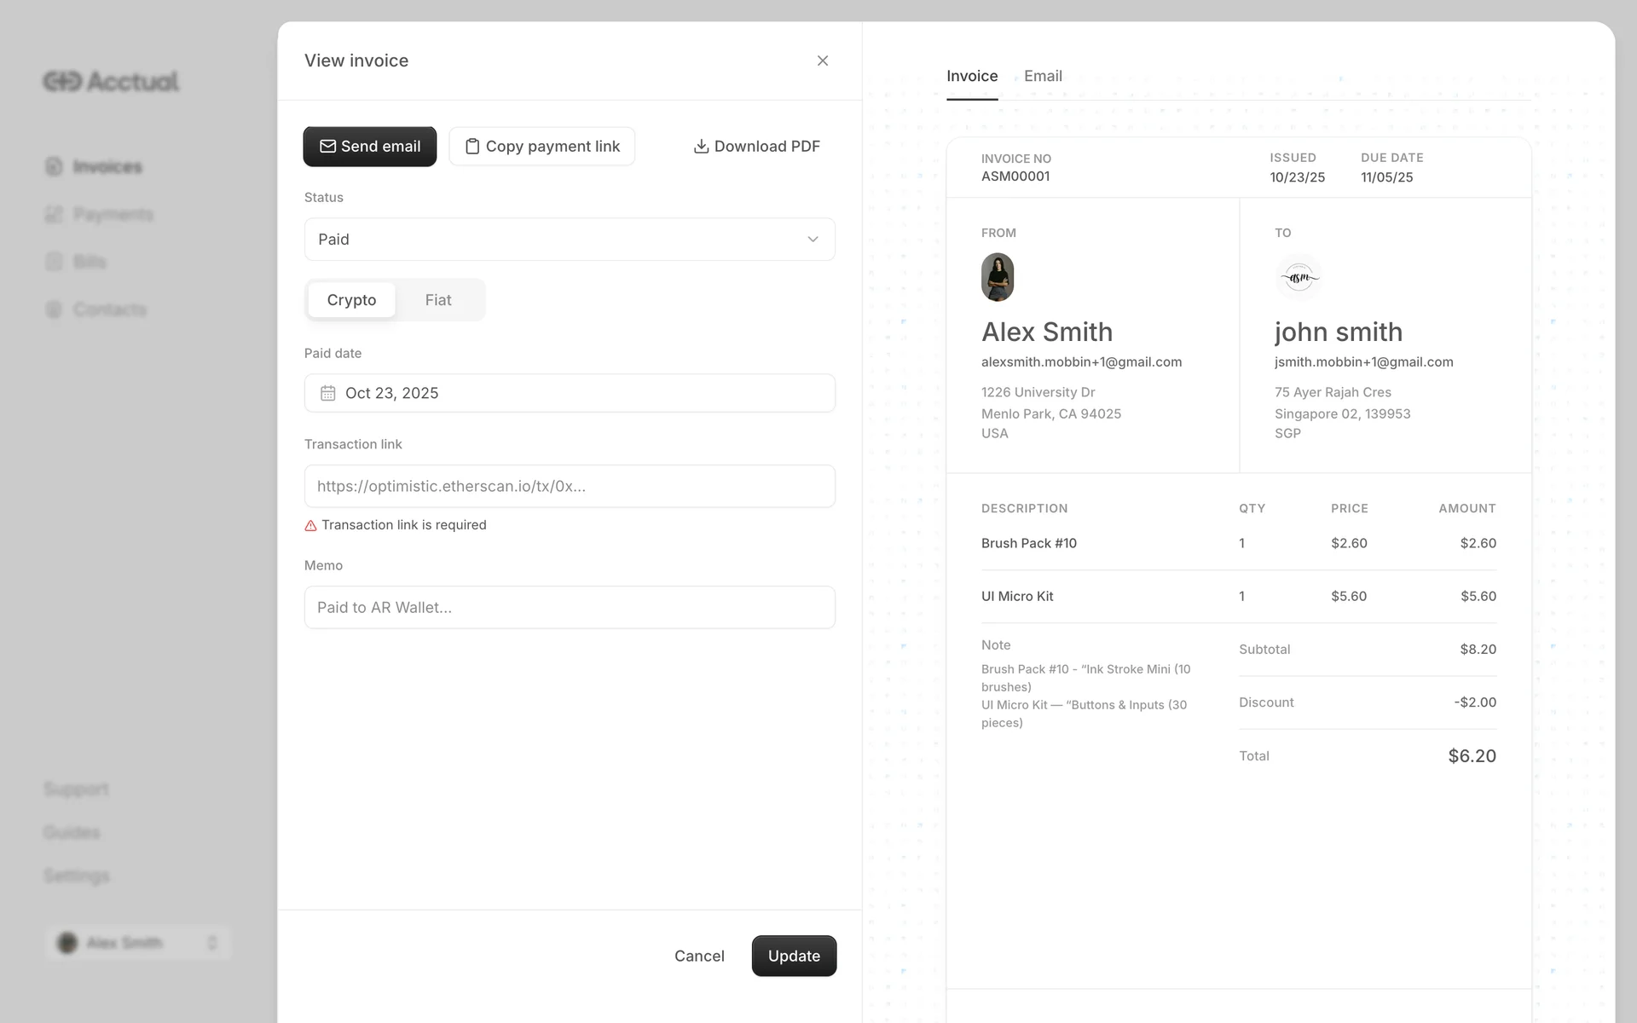The image size is (1637, 1023).
Task: Close the View invoice dialog
Action: (x=822, y=61)
